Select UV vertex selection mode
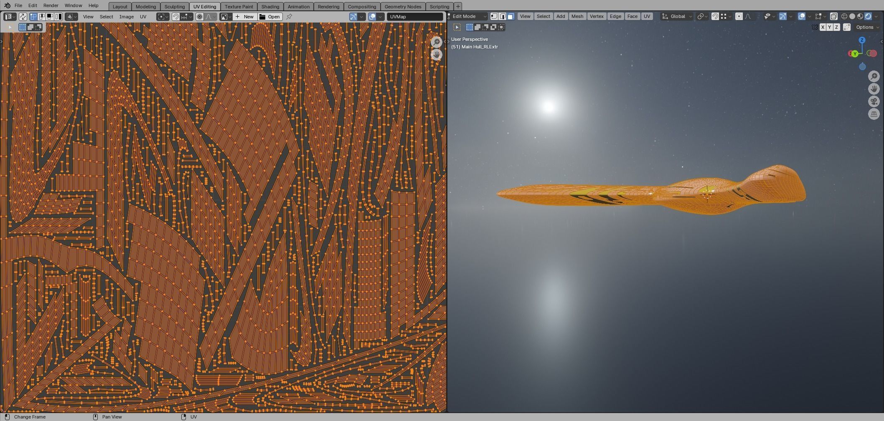The image size is (884, 421). 33,17
